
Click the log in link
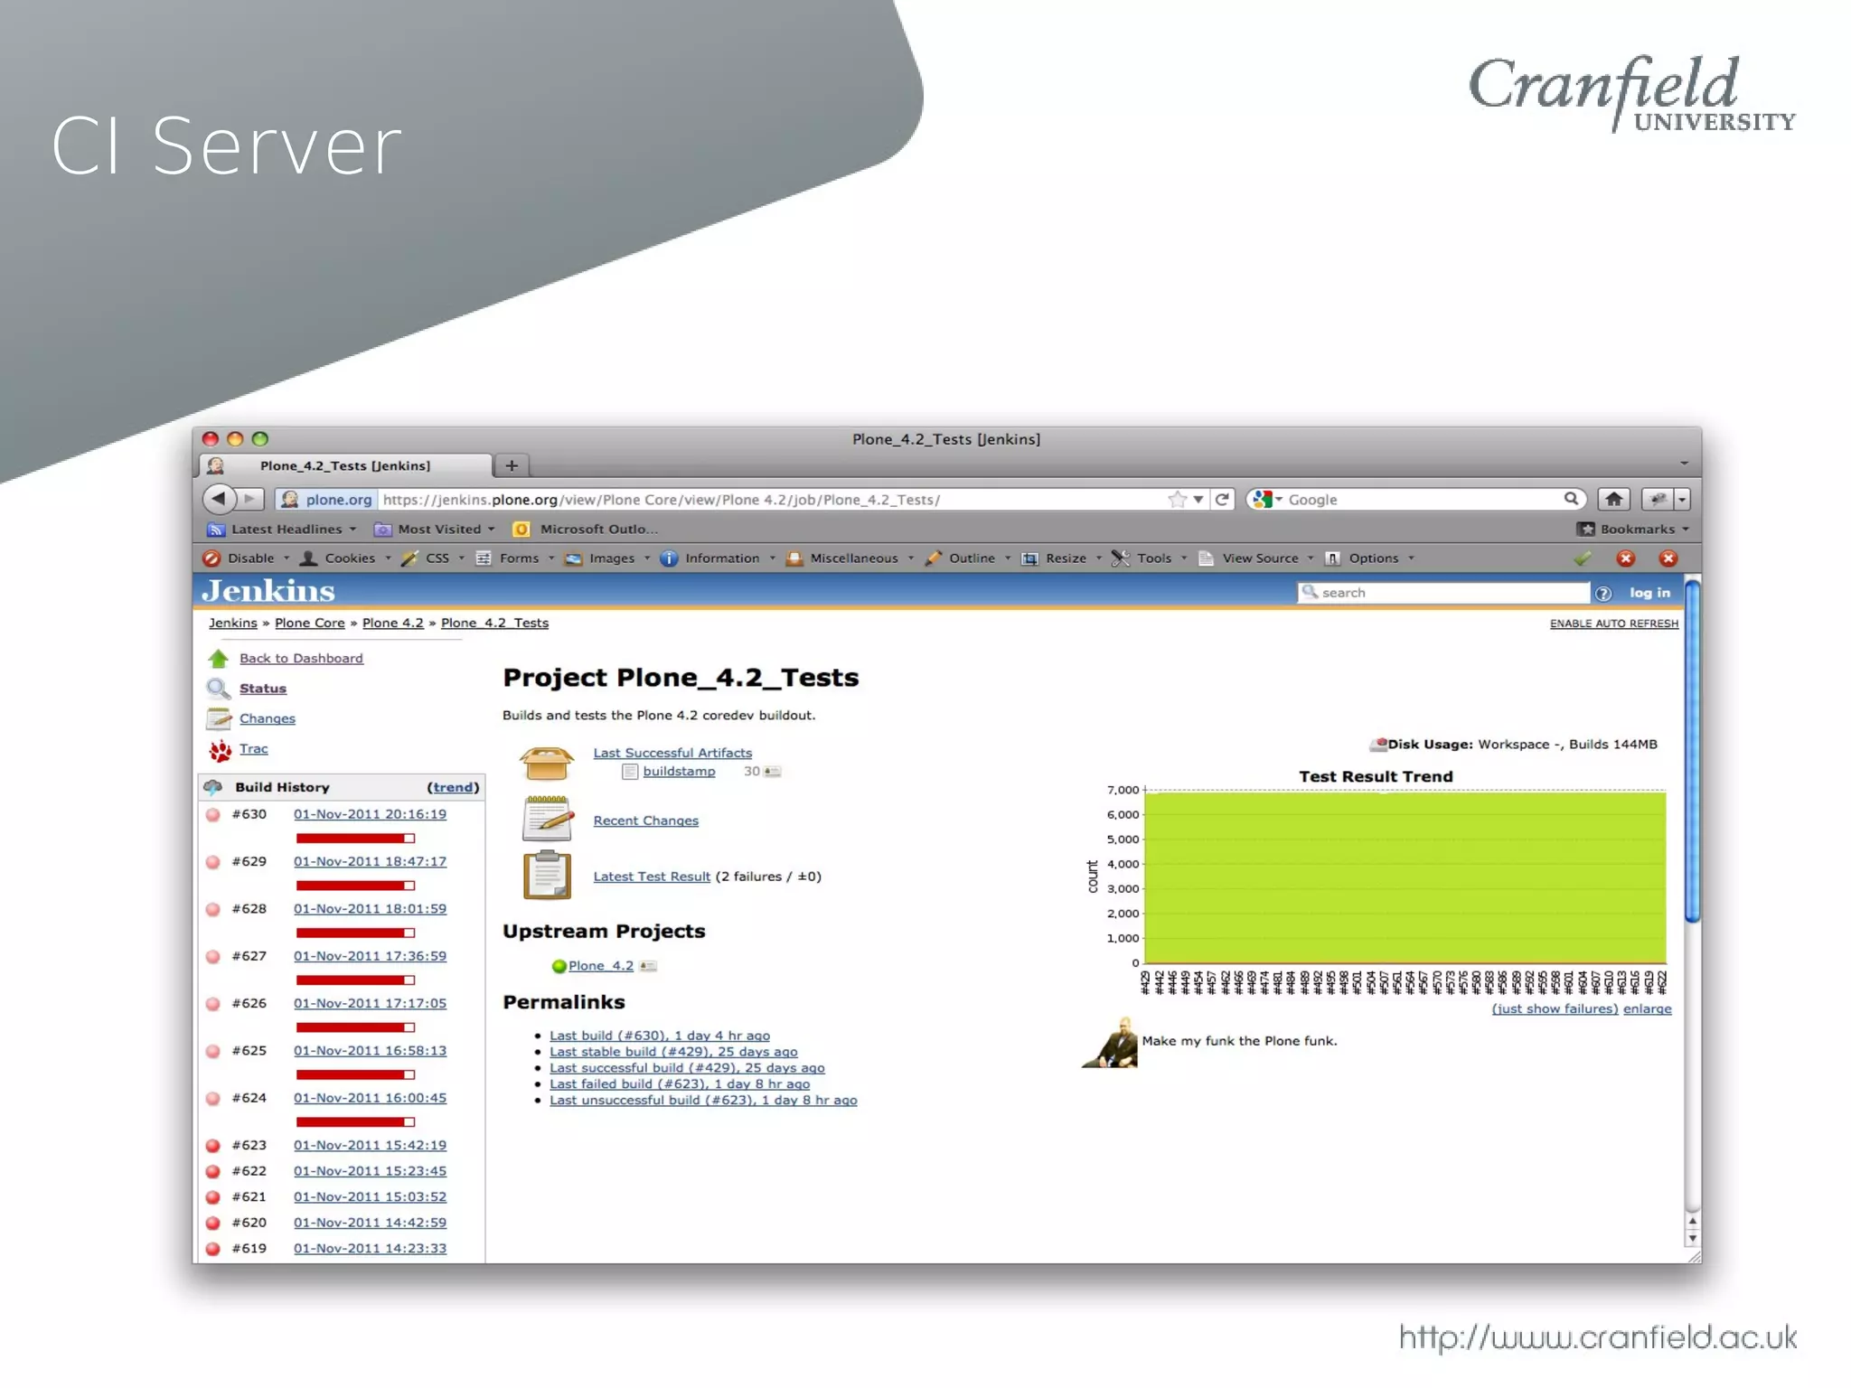click(x=1650, y=593)
